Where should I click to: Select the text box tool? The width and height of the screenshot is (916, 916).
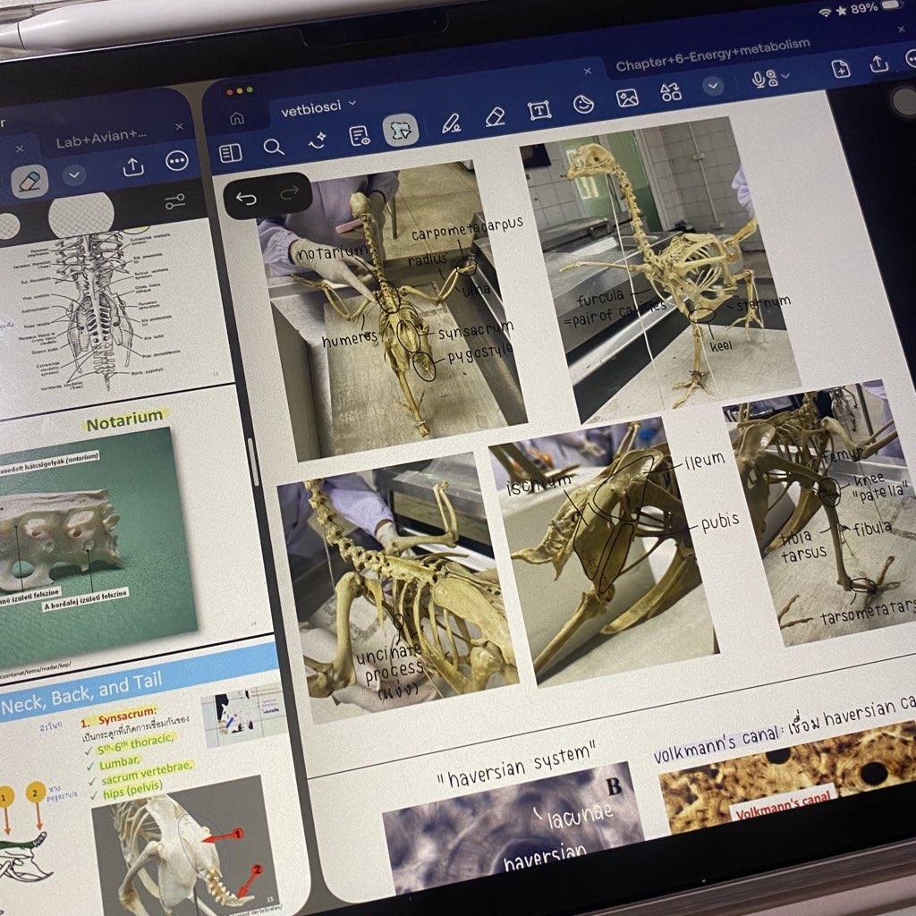539,110
